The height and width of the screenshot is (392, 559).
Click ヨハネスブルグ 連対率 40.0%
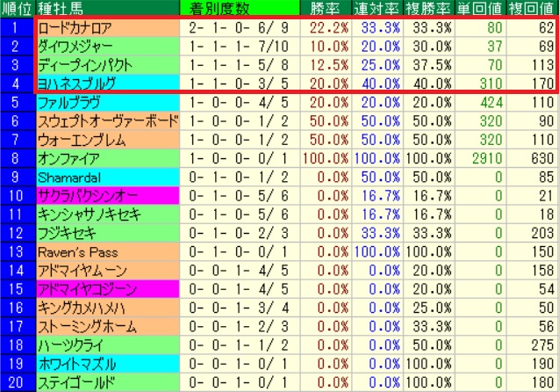click(x=377, y=83)
